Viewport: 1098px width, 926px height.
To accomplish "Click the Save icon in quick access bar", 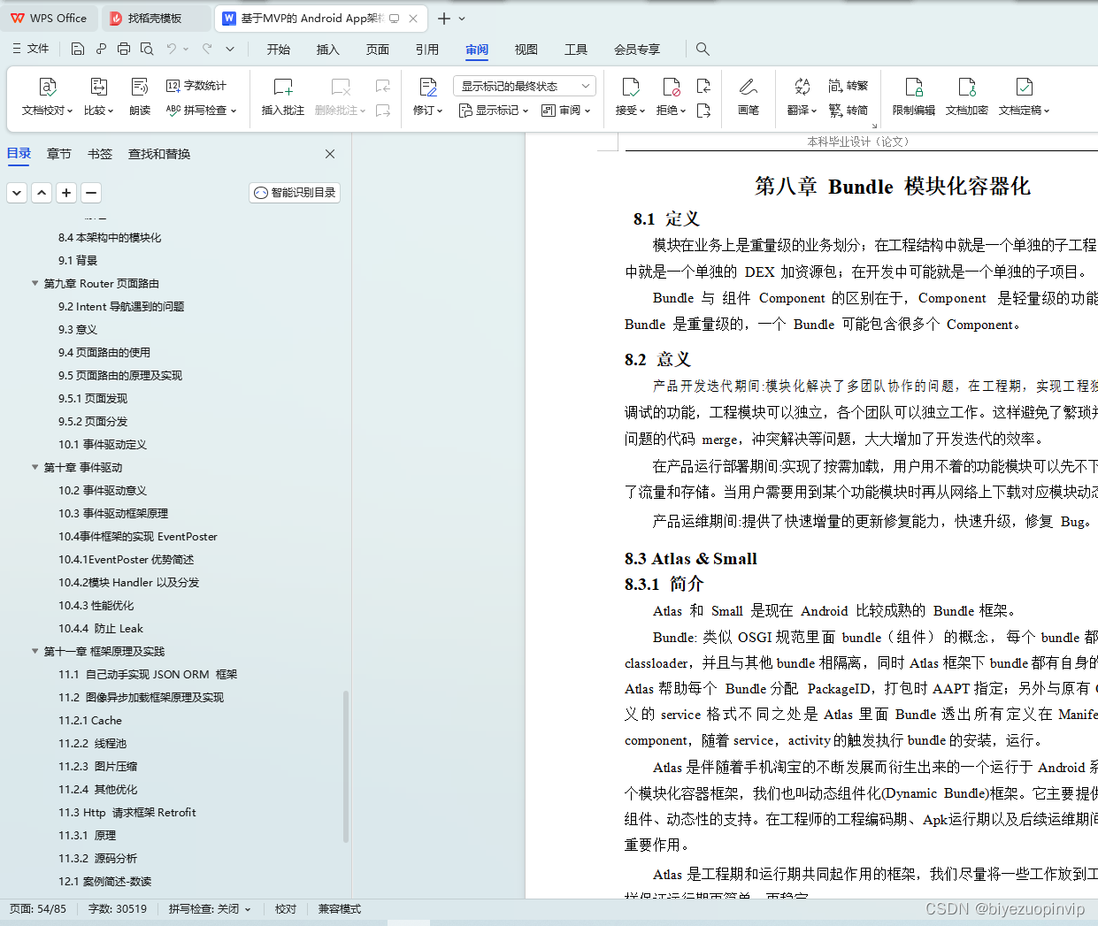I will click(78, 49).
